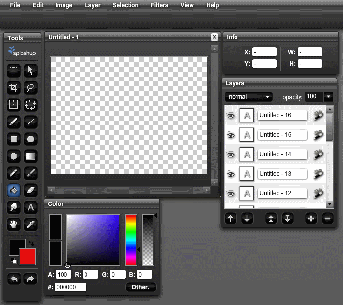The image size is (343, 305).
Task: Expand the opacity dropdown arrow
Action: click(328, 97)
